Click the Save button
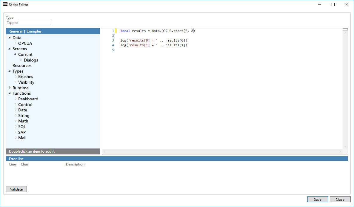The width and height of the screenshot is (354, 207). pos(318,200)
